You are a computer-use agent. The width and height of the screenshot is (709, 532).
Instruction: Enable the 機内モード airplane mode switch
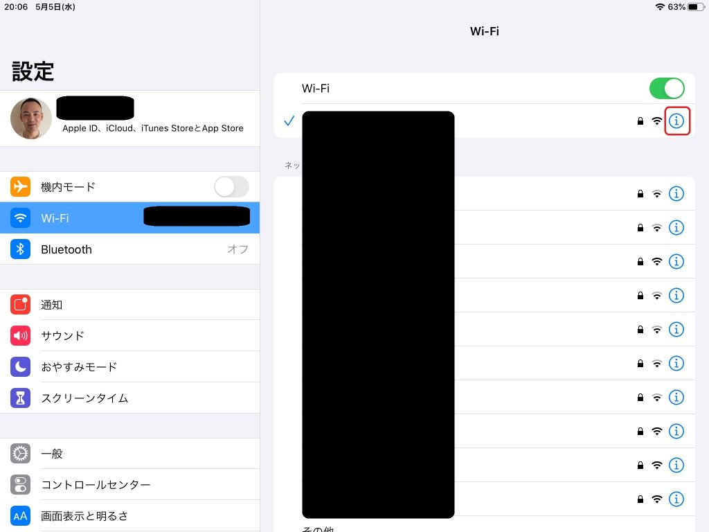tap(231, 187)
